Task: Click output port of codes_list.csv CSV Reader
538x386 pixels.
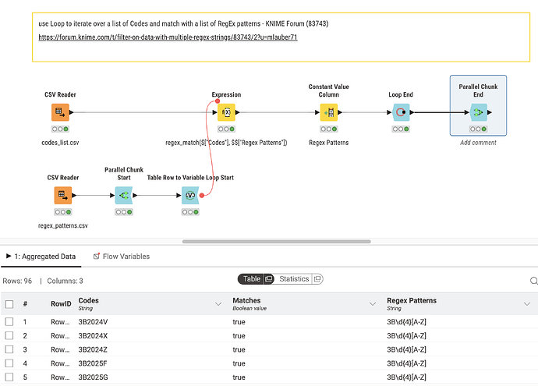Action: click(72, 112)
